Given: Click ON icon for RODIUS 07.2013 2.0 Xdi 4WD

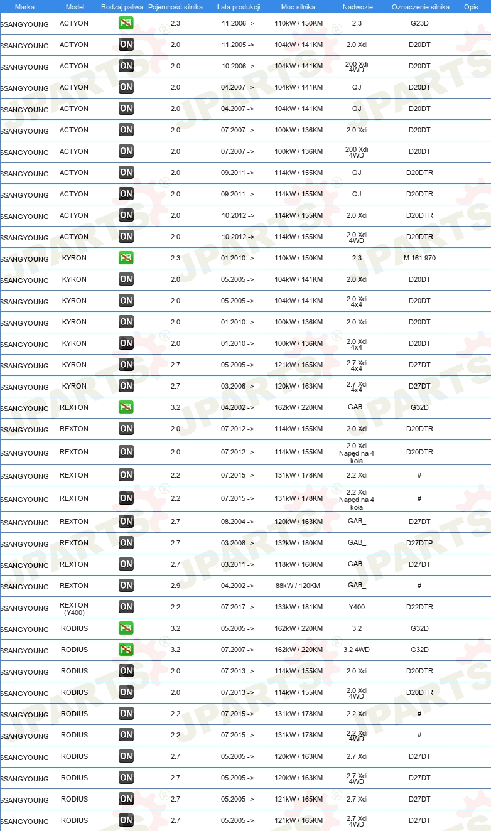Looking at the screenshot, I should pyautogui.click(x=126, y=692).
